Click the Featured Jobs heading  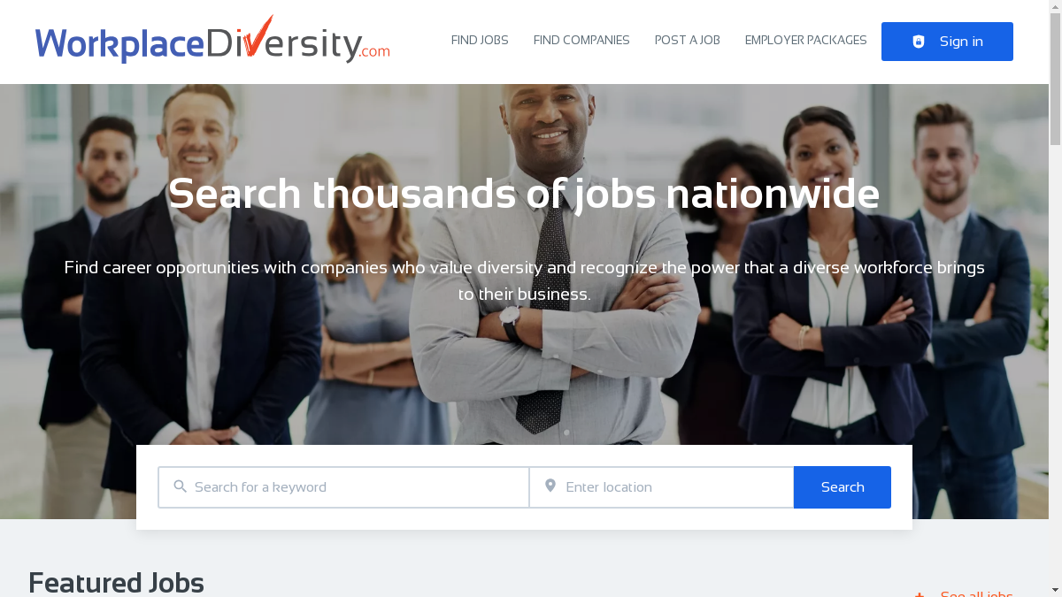pos(116,583)
